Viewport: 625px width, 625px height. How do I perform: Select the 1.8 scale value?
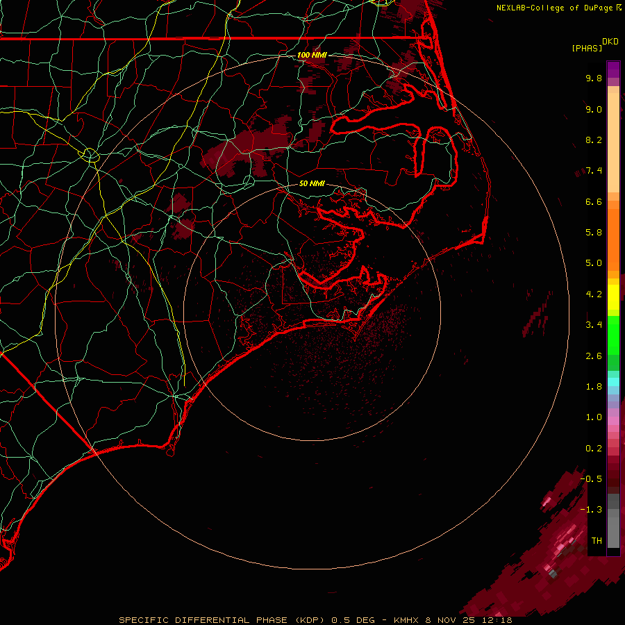[x=594, y=387]
